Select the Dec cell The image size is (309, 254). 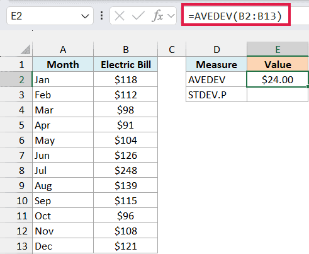63,246
